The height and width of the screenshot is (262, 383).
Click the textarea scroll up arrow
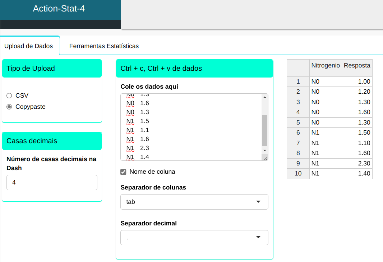tap(265, 97)
